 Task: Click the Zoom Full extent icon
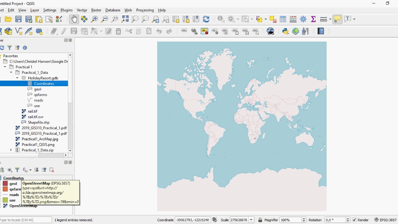[125, 19]
